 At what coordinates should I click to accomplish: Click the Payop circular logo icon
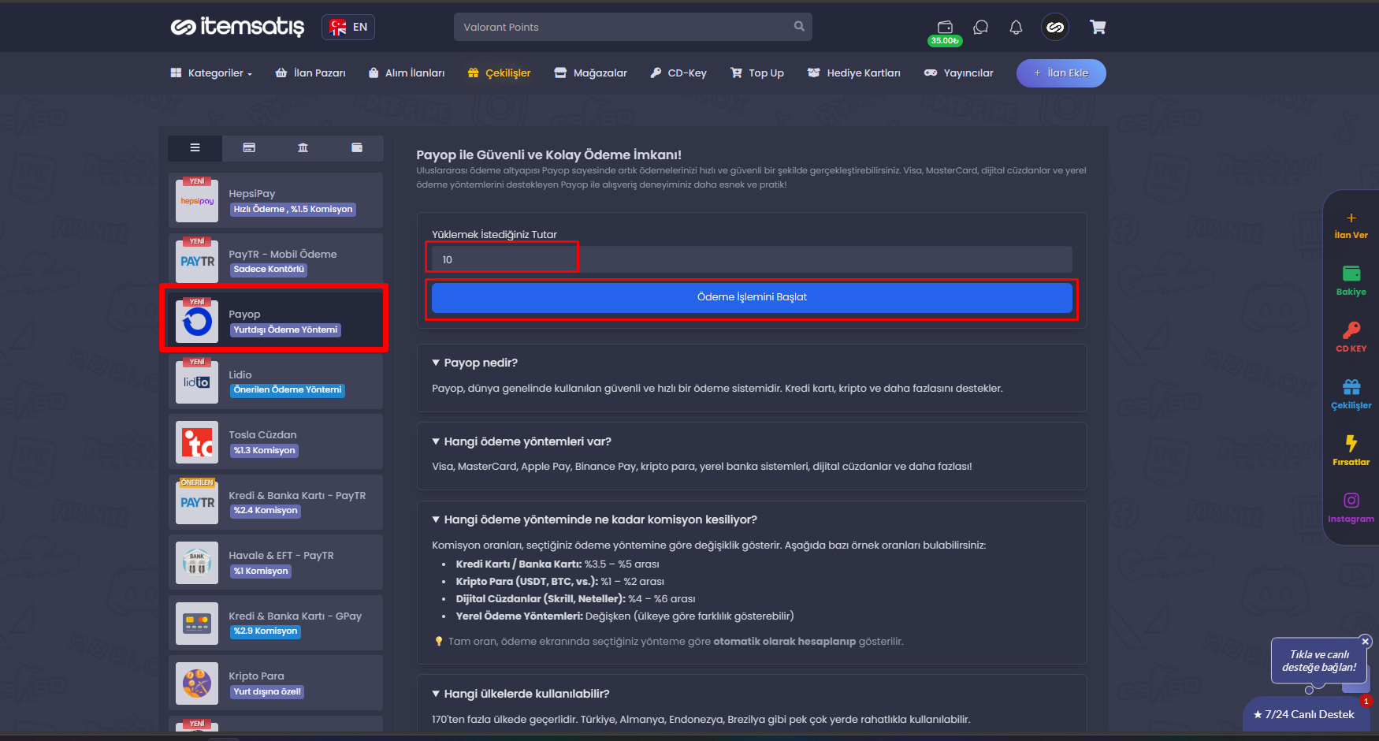click(197, 322)
